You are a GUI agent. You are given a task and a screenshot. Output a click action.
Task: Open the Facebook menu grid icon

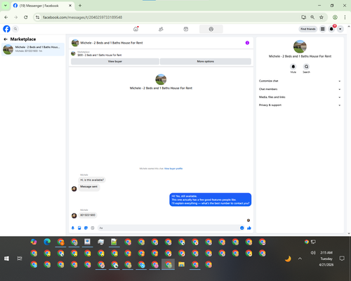pos(322,29)
